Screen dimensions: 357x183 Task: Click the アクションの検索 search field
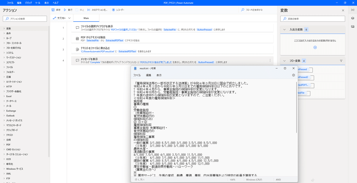click(x=25, y=19)
